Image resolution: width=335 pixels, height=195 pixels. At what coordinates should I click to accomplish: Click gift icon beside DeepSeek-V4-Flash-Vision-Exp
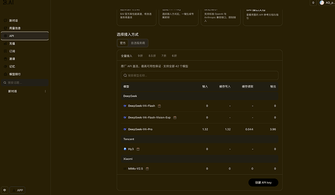175,118
